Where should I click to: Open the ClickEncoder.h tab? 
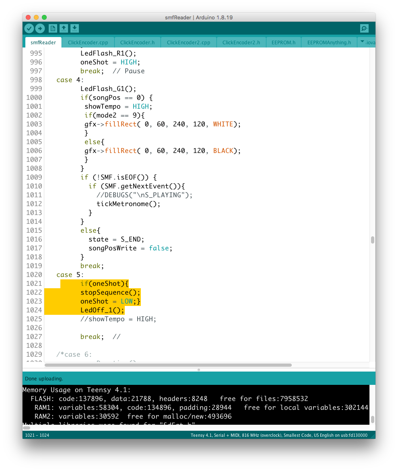click(x=137, y=42)
